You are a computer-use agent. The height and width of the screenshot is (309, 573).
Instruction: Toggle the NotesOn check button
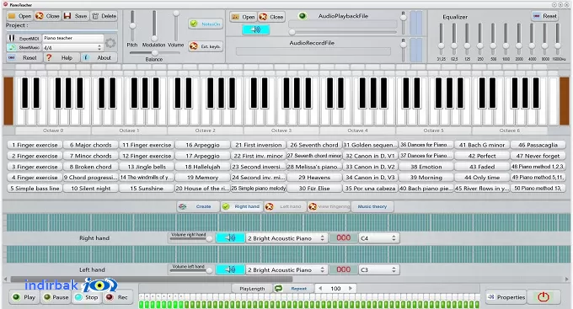tap(206, 24)
